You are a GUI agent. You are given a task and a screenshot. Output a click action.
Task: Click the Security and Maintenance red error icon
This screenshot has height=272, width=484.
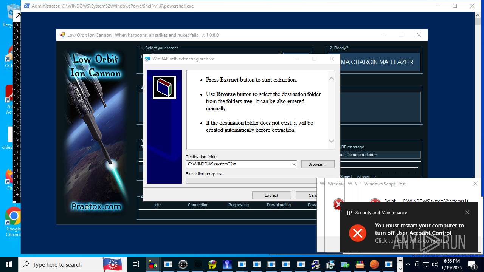point(358,233)
